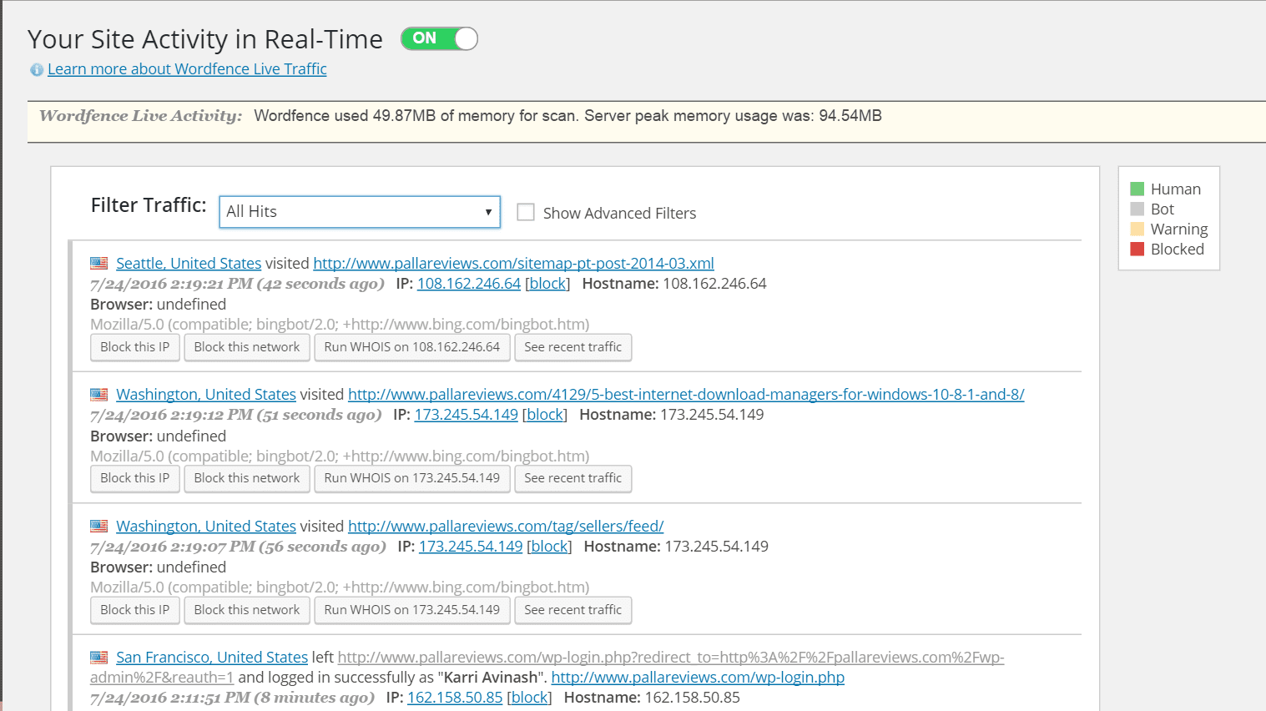Click Block this IP for 108.162.246.64 entry

pyautogui.click(x=135, y=347)
